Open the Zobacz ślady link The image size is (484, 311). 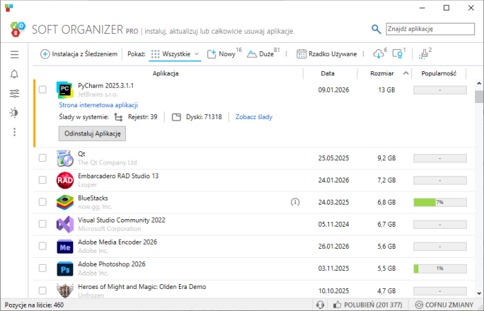(254, 117)
